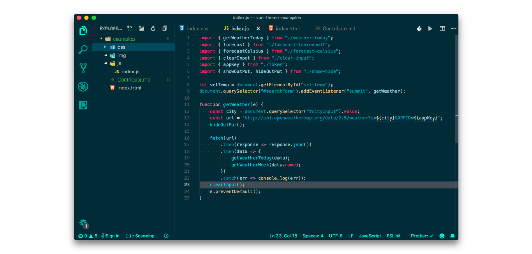Switch to the Contribute.md tab
The height and width of the screenshot is (254, 532).
[x=338, y=29]
